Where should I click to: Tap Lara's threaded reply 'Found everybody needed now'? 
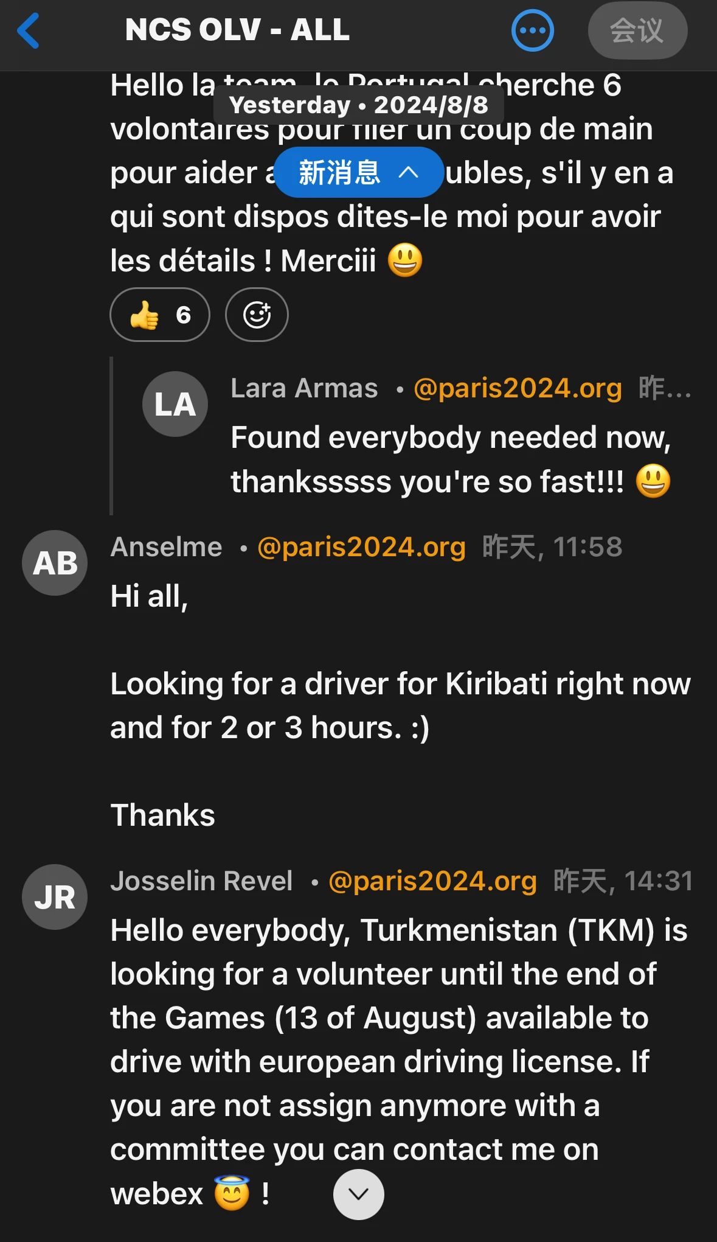(x=450, y=459)
